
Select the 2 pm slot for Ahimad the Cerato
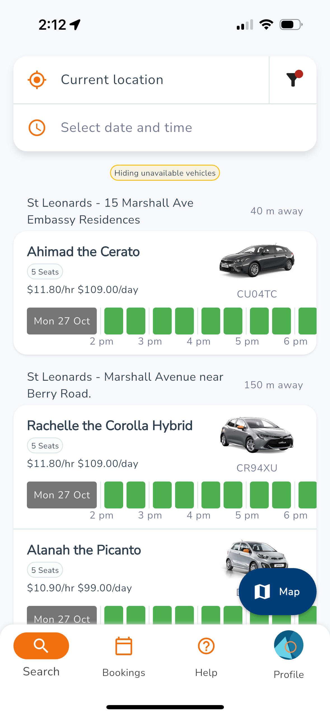114,321
